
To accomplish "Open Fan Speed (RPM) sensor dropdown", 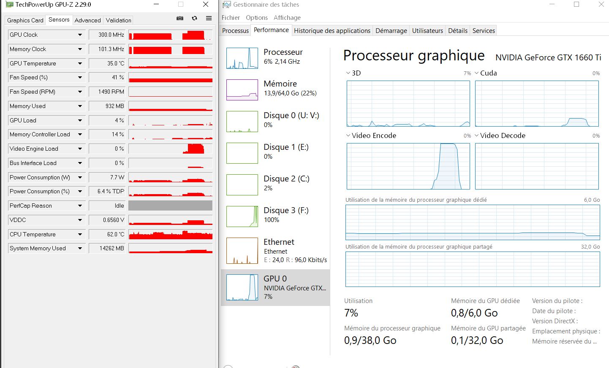I will coord(80,92).
